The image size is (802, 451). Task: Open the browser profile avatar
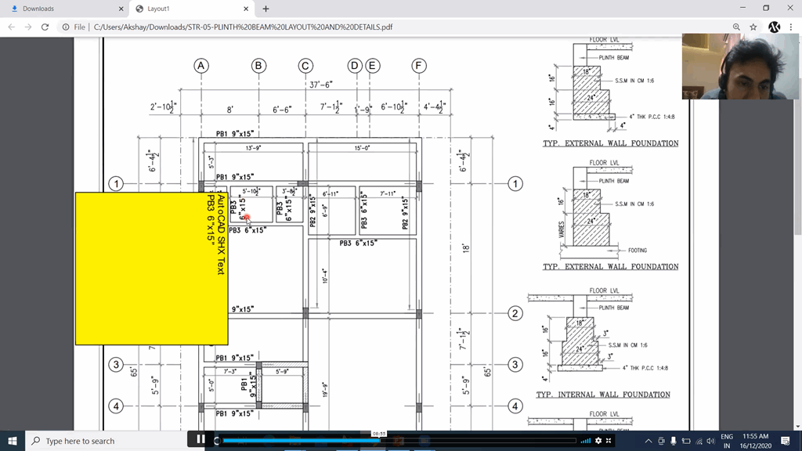pos(775,27)
